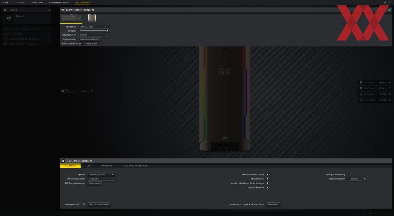Click the iCUE-Einstellungen gear icon

coord(63,161)
